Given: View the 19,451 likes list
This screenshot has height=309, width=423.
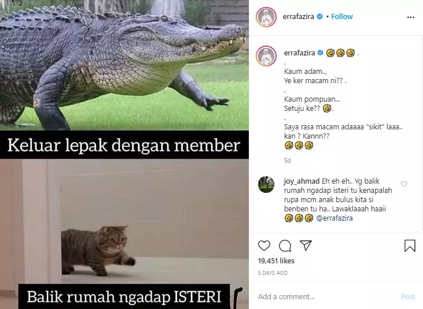Looking at the screenshot, I should tap(276, 261).
